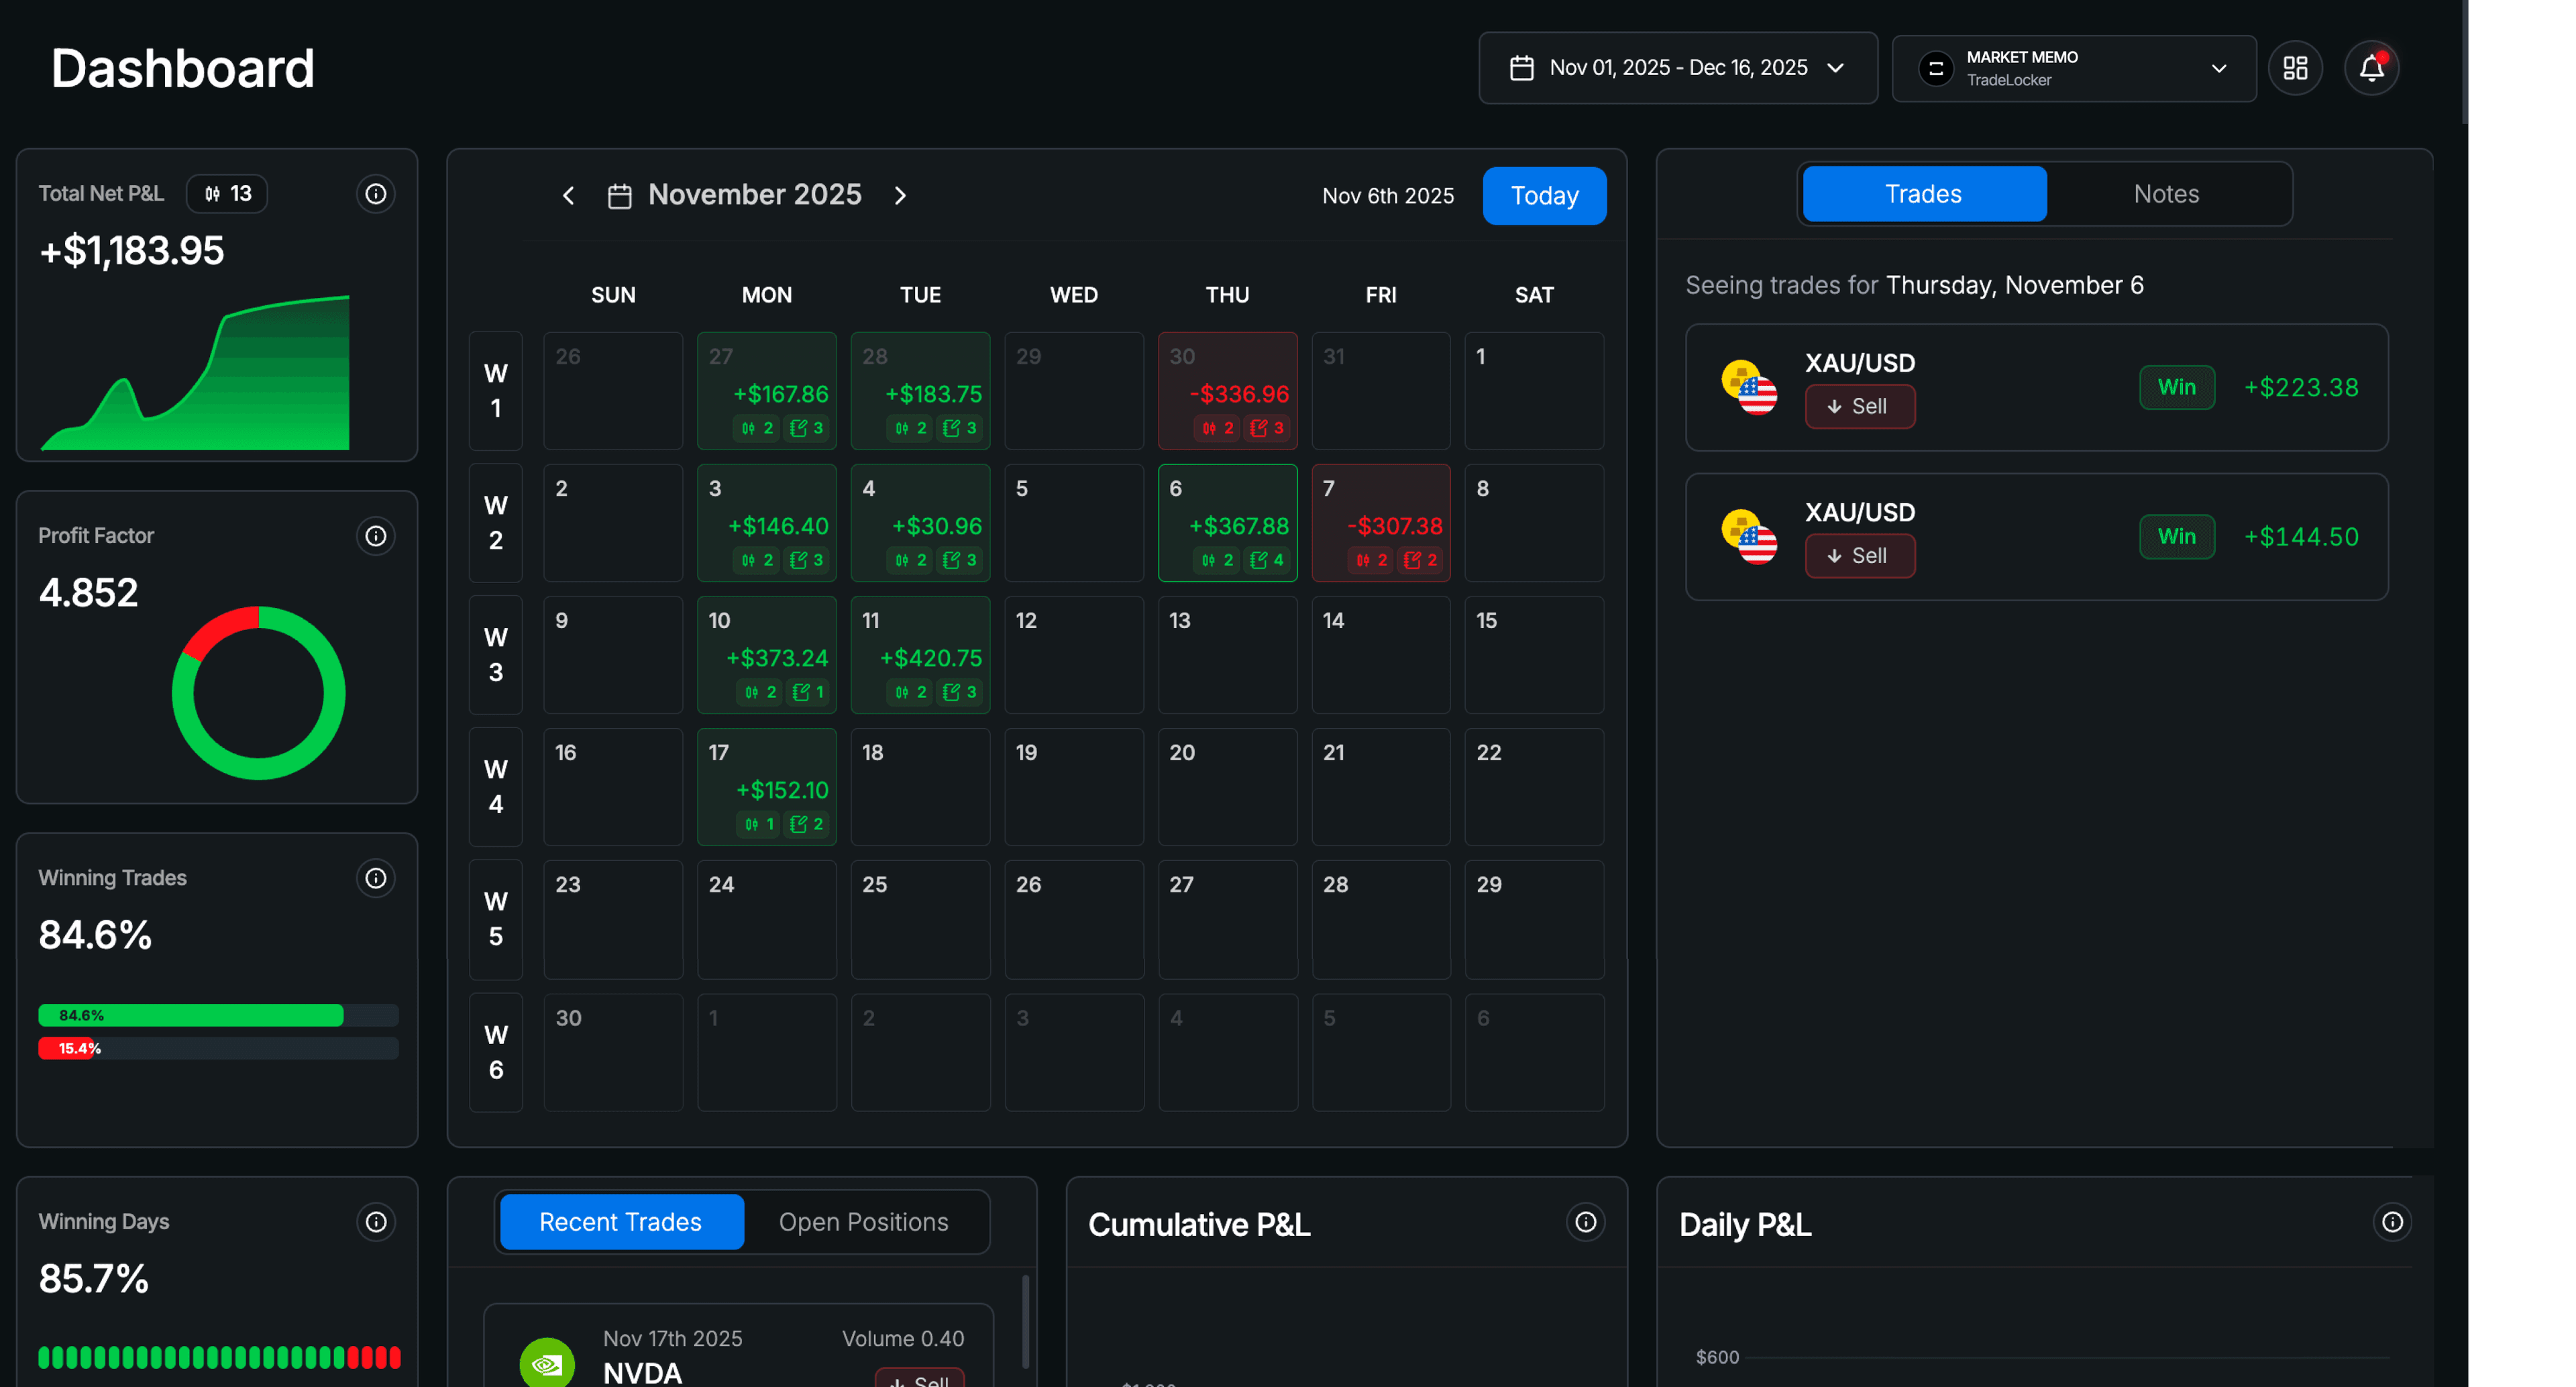Click the NVDA logo in recent trades
This screenshot has width=2576, height=1387.
tap(547, 1362)
